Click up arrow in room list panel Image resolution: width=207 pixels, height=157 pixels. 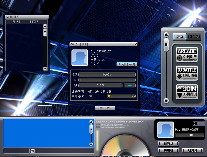(x=166, y=35)
